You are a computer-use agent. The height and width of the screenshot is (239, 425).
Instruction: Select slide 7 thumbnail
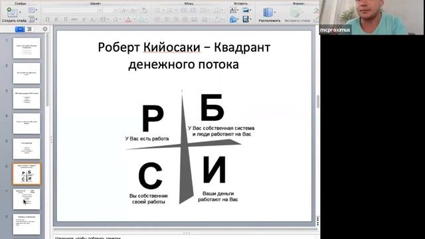pyautogui.click(x=27, y=199)
